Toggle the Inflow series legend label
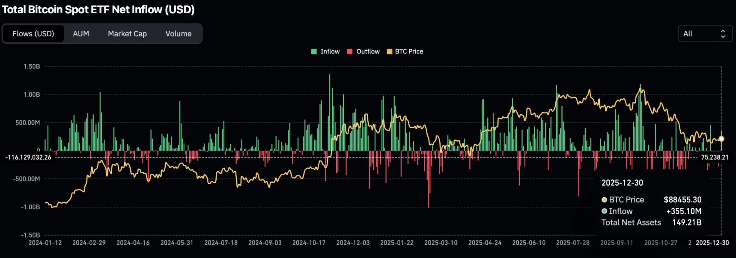 click(330, 51)
